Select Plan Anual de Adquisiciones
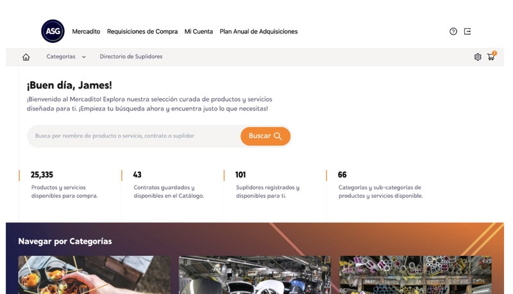Image resolution: width=513 pixels, height=294 pixels. (x=258, y=31)
